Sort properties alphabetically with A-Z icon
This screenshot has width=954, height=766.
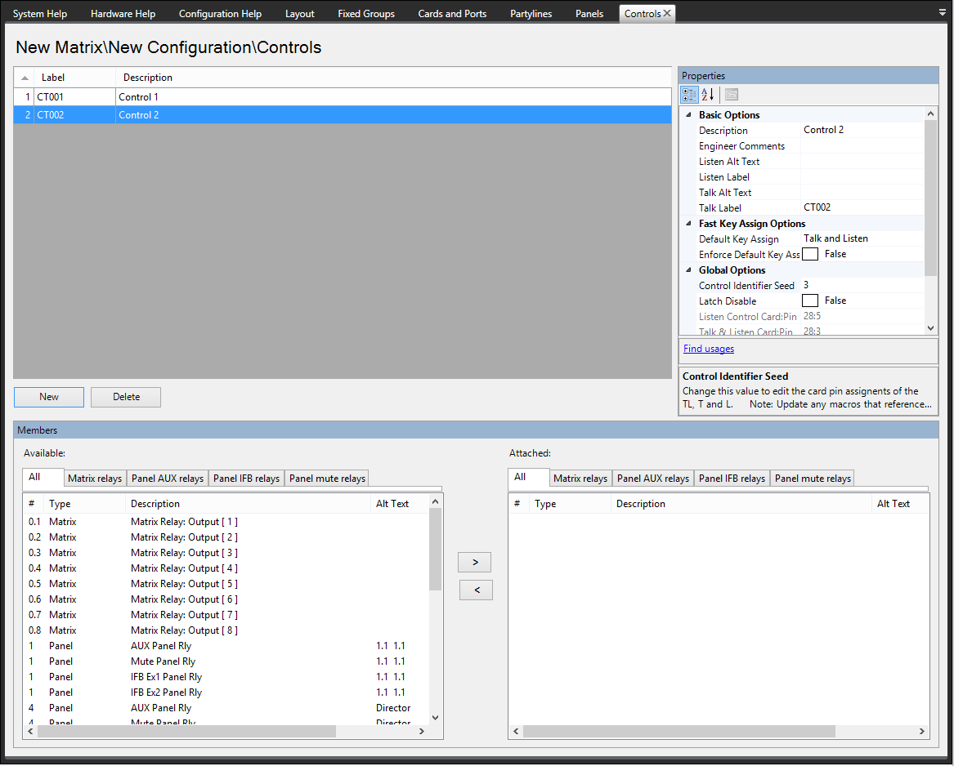(708, 95)
